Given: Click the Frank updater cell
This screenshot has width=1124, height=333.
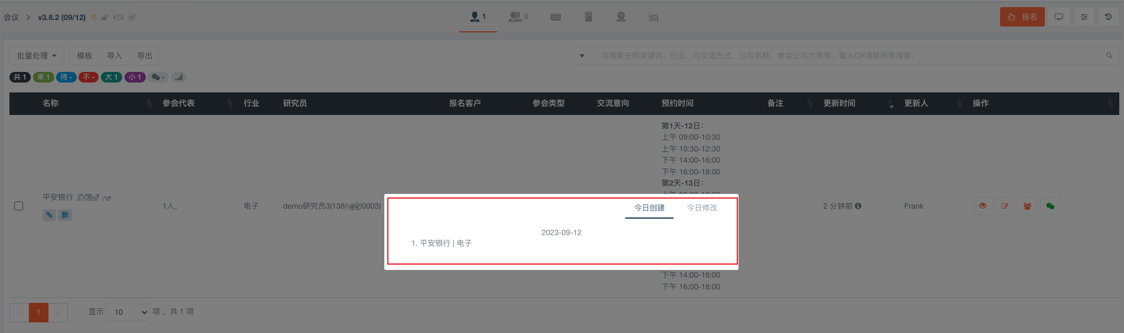Looking at the screenshot, I should pos(914,206).
